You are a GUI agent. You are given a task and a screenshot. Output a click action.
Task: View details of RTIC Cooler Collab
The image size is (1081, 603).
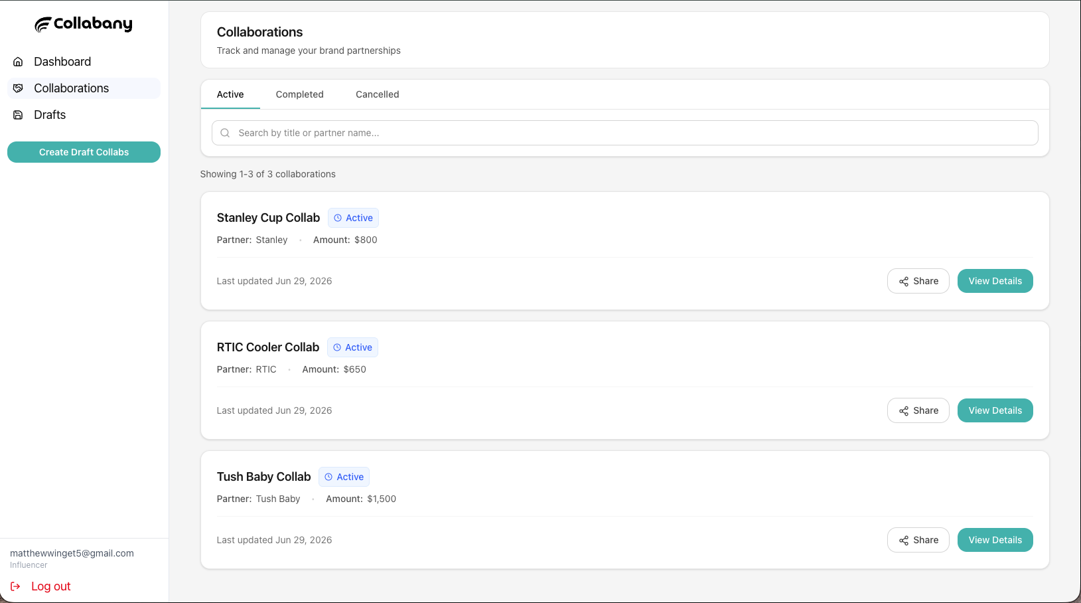pos(995,410)
